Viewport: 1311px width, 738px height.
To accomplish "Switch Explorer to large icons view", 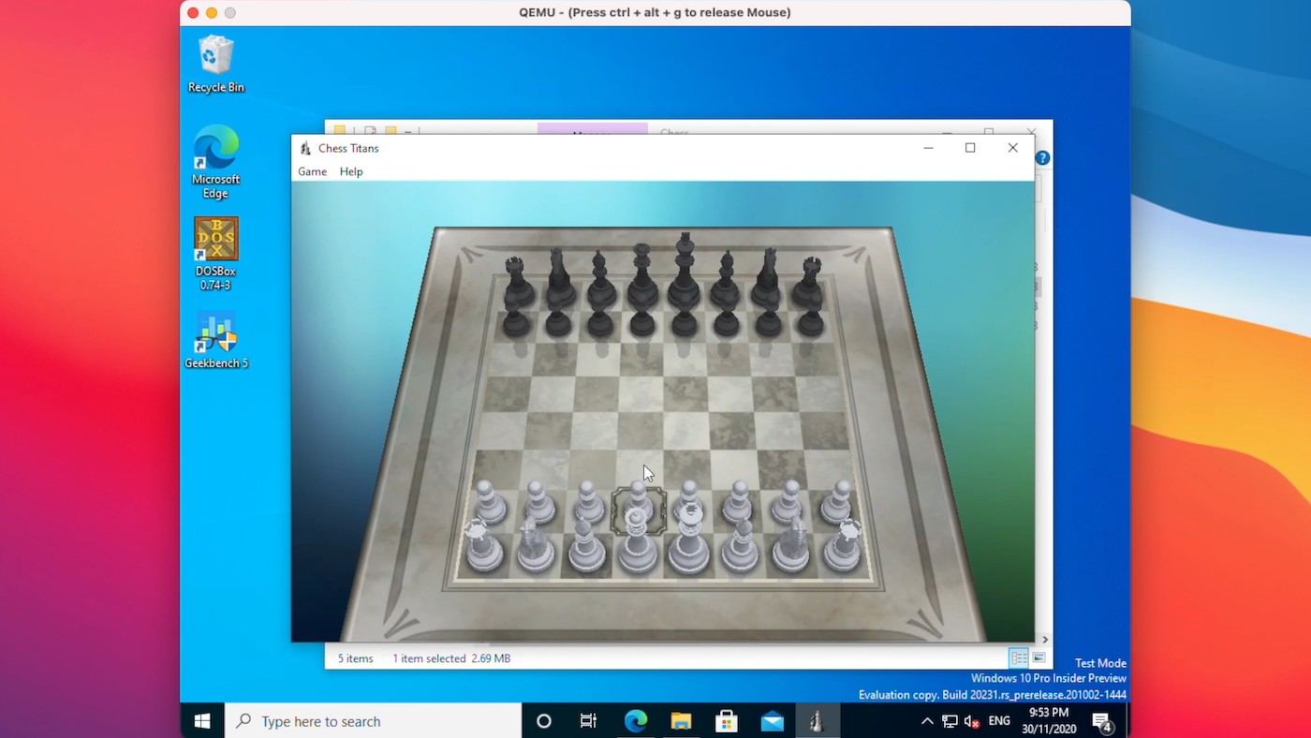I will 1038,658.
